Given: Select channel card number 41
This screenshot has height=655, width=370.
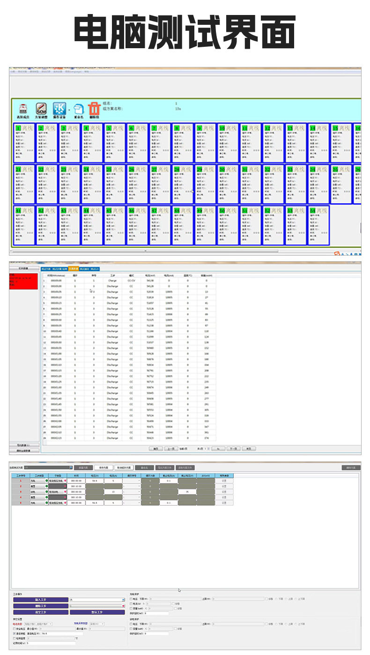Looking at the screenshot, I should pos(25,225).
